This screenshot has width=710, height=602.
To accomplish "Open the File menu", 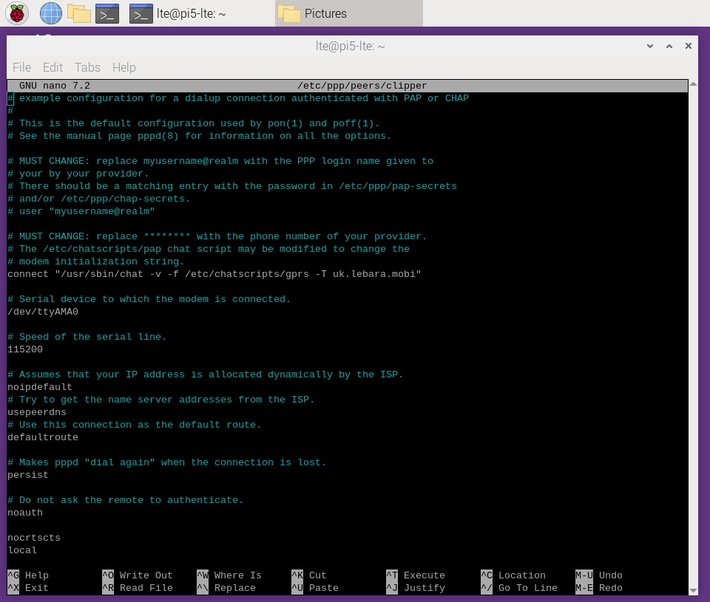I will pos(22,67).
